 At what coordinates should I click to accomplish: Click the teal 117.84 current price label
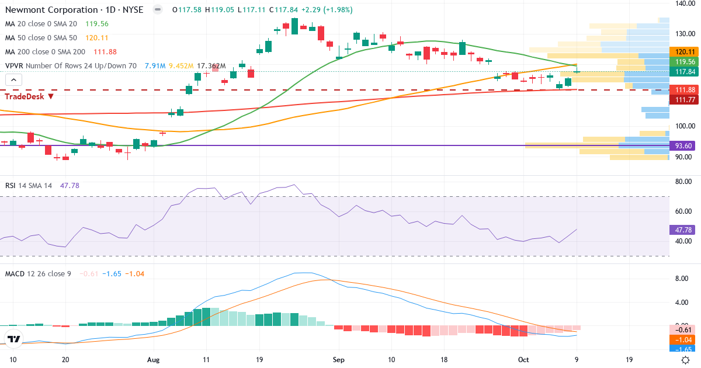click(684, 71)
